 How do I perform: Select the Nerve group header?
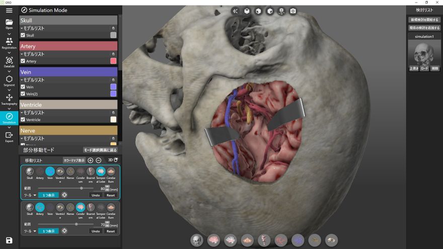click(68, 131)
